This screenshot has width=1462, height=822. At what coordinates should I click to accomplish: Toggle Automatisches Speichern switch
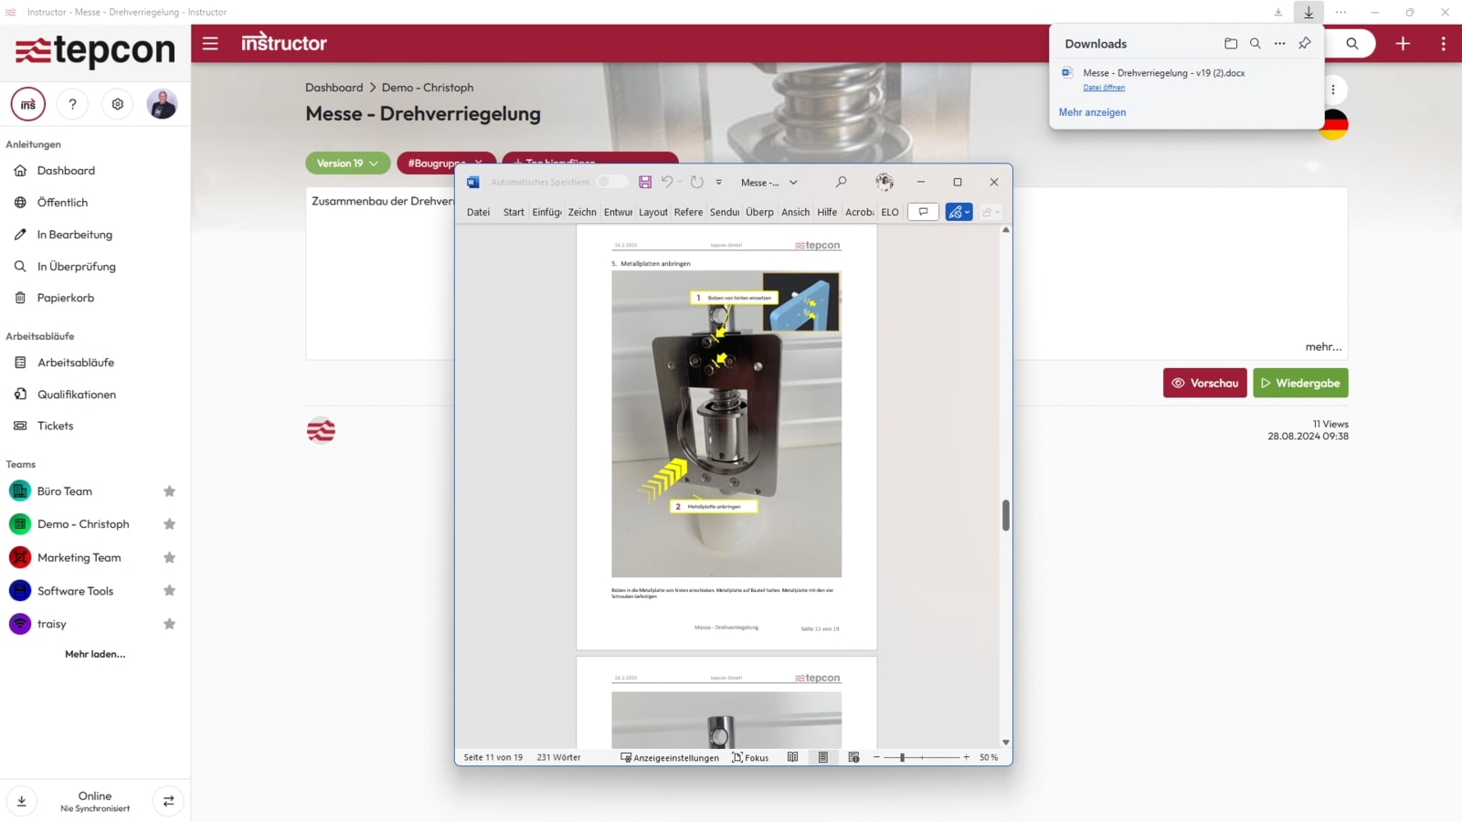coord(611,182)
